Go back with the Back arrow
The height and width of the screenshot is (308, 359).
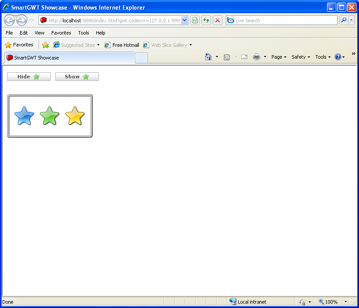pos(9,21)
